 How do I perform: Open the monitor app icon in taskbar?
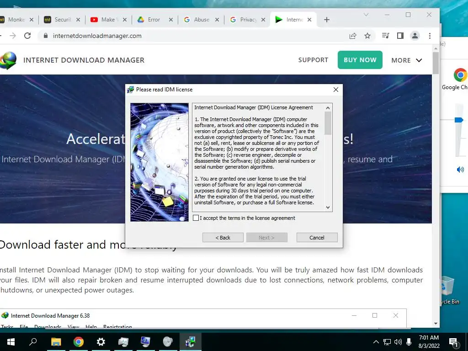click(x=145, y=342)
